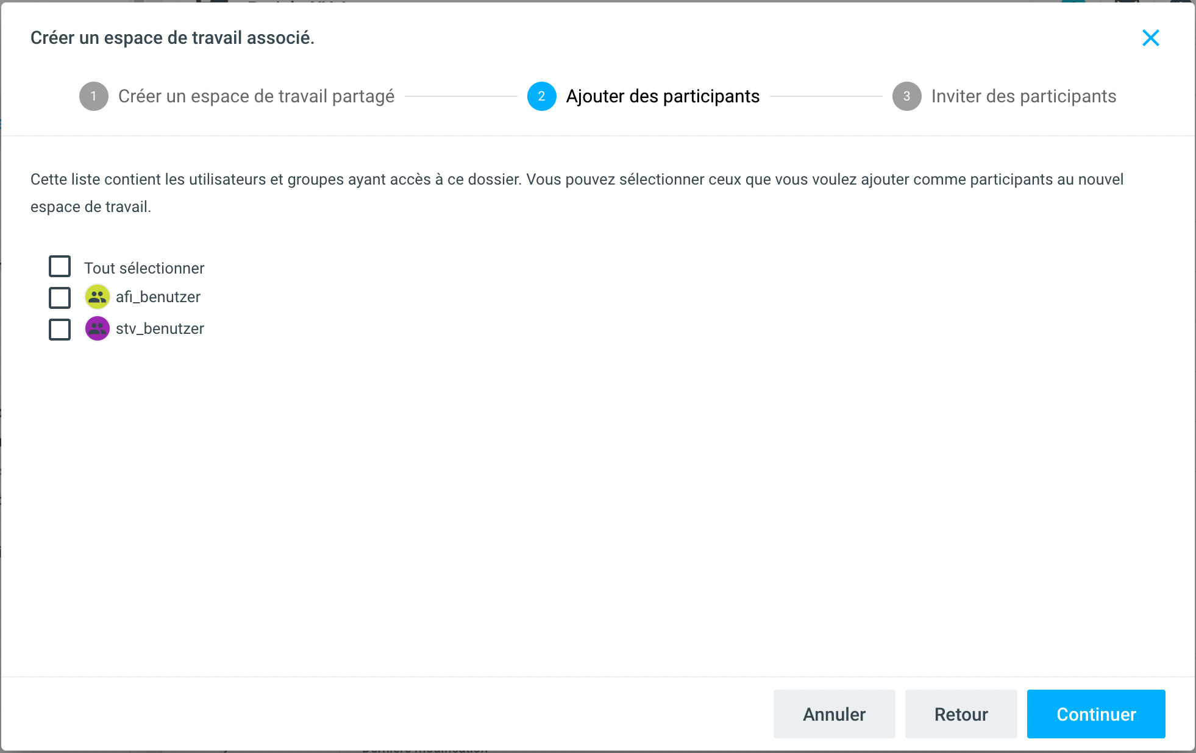Select the Ajouter des participants step label

pyautogui.click(x=663, y=96)
